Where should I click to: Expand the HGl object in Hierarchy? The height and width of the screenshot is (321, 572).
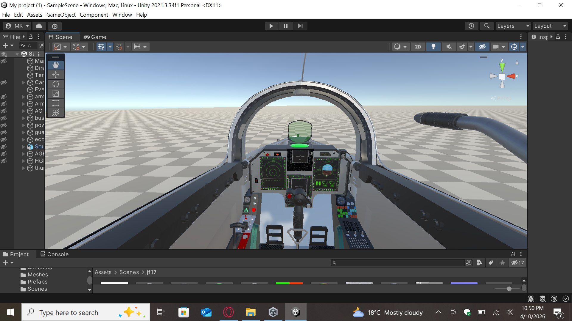[x=23, y=161]
